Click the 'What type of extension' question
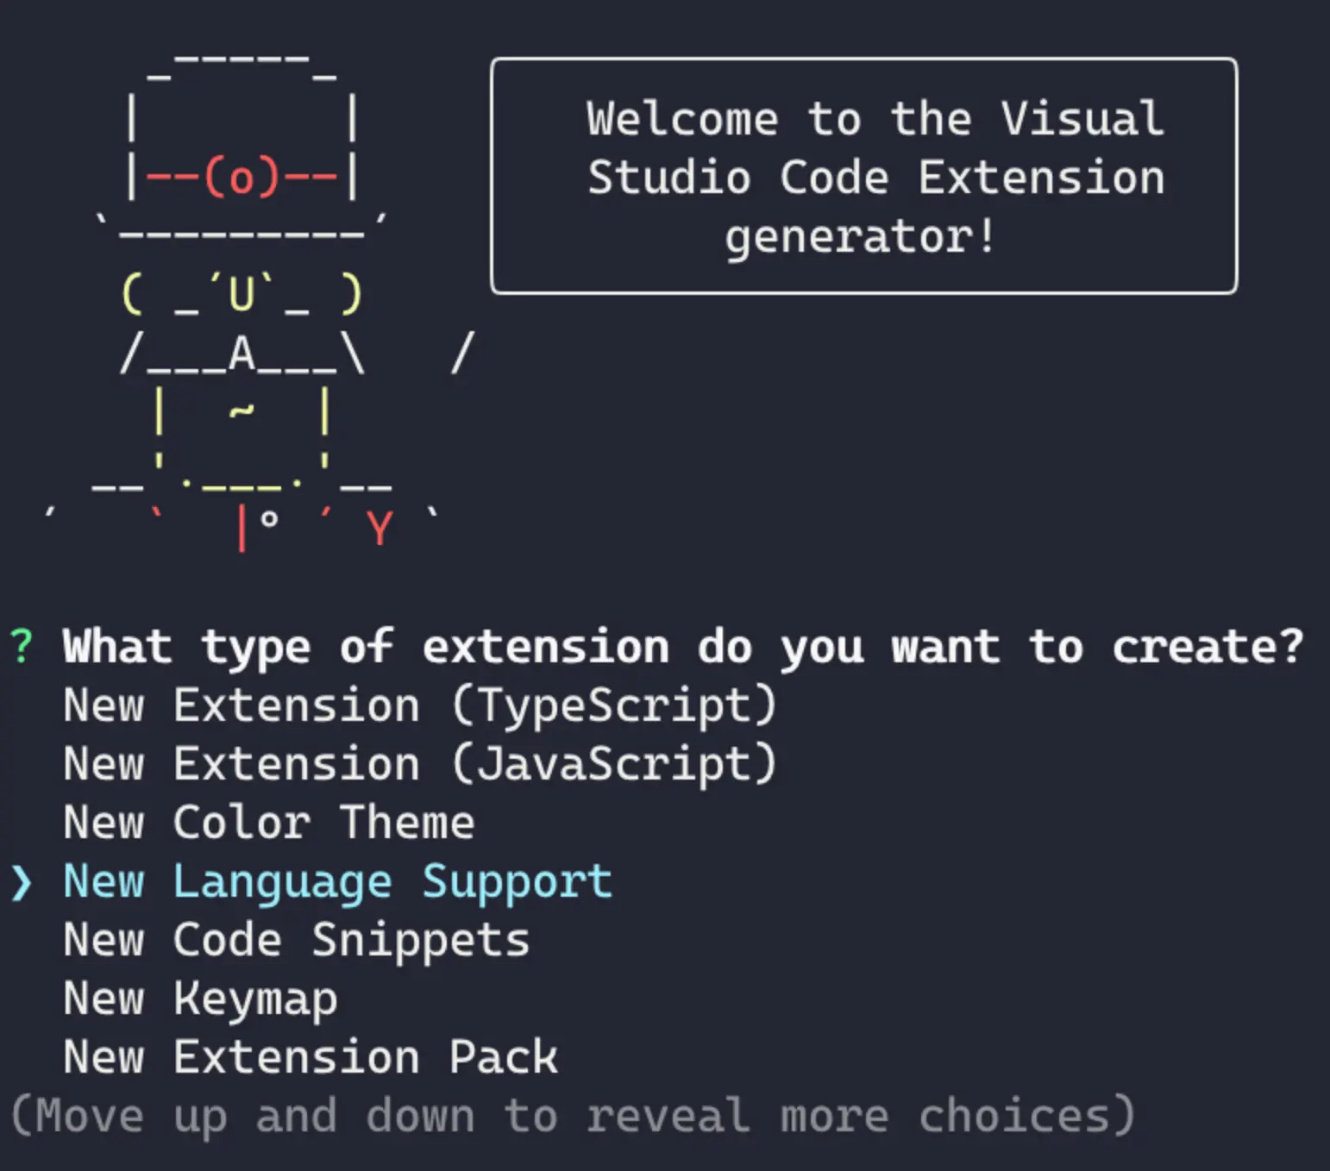The height and width of the screenshot is (1171, 1330). [x=682, y=647]
